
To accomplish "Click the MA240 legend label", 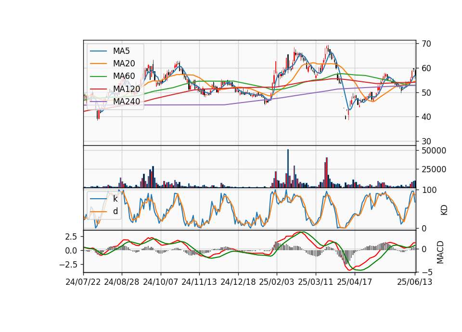I will (127, 102).
